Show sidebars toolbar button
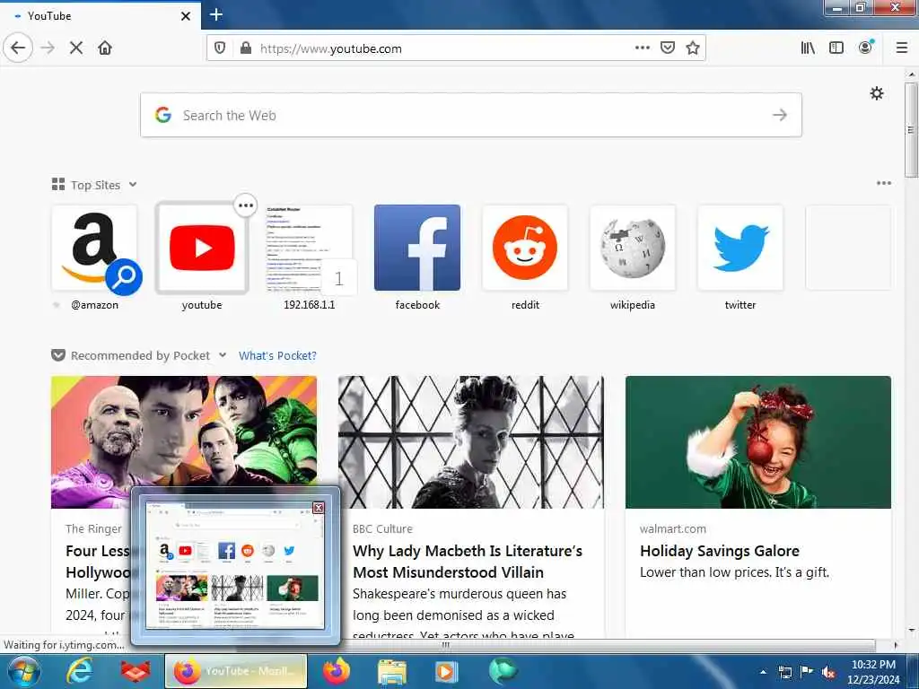Image resolution: width=919 pixels, height=689 pixels. point(836,48)
